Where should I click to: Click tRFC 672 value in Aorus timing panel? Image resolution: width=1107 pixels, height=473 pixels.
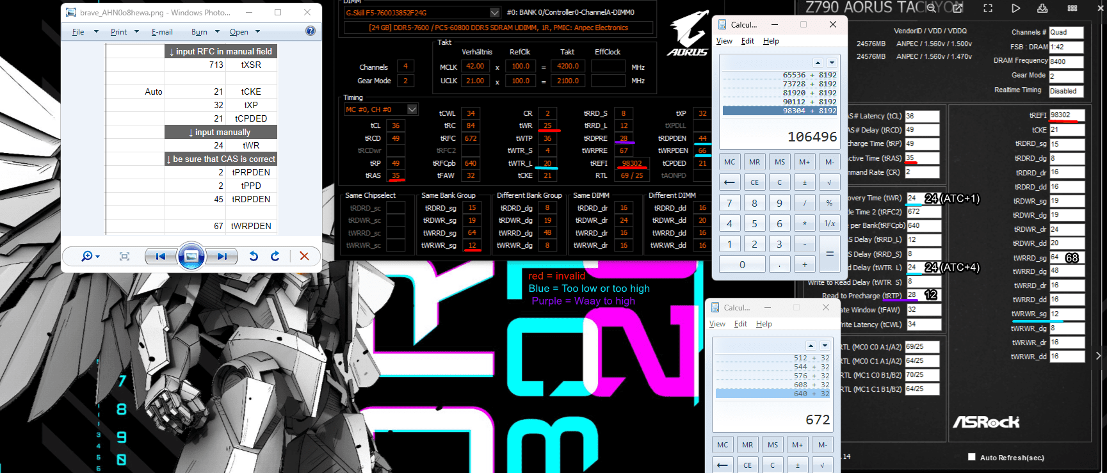pos(471,138)
